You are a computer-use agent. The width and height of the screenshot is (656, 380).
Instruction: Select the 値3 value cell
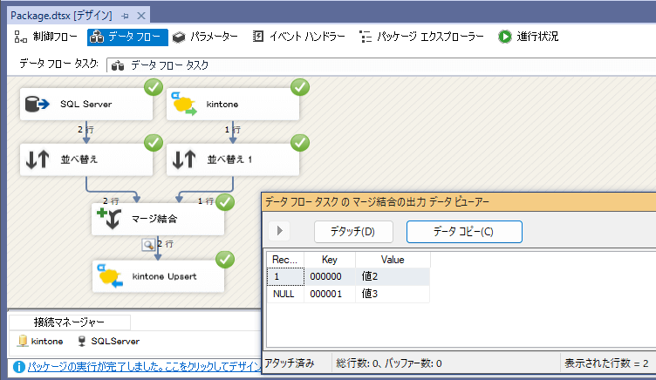click(393, 294)
